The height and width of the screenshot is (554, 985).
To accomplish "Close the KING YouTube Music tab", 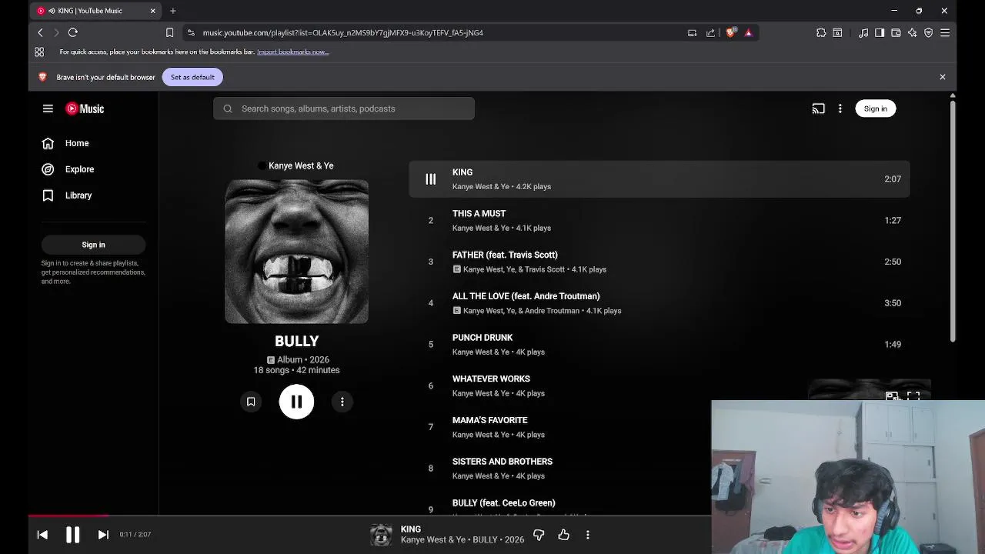I will (152, 11).
